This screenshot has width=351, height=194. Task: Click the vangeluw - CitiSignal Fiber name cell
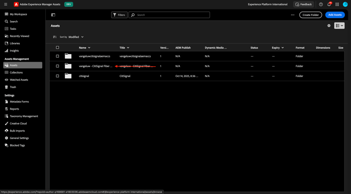(x=95, y=66)
